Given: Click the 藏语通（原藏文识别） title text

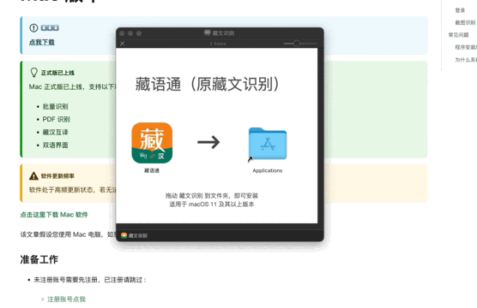Looking at the screenshot, I should click(207, 84).
